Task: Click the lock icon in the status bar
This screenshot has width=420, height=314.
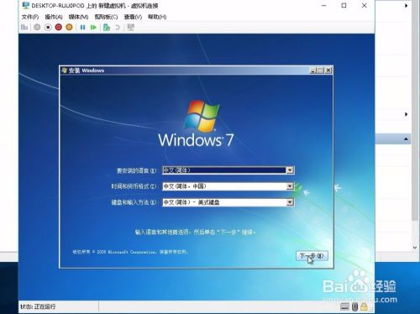Action: click(364, 307)
